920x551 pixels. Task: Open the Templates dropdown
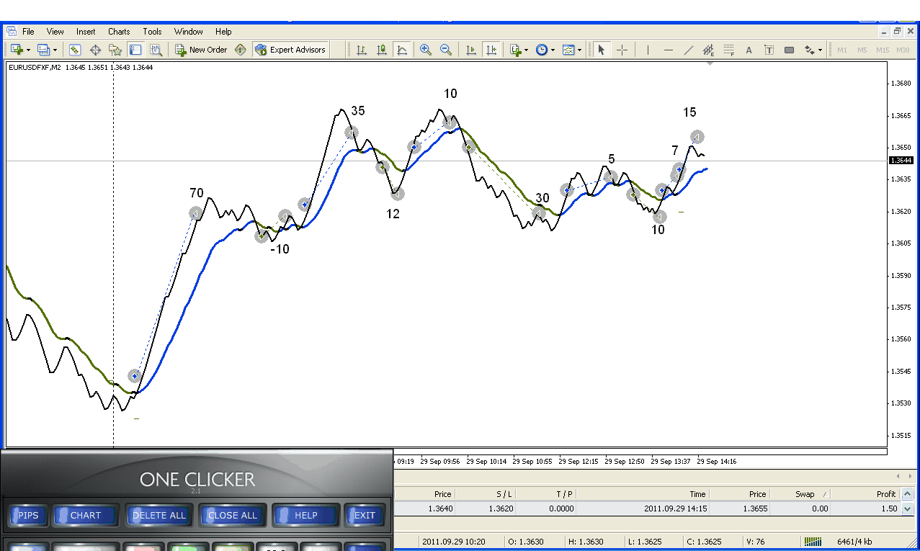click(x=571, y=50)
